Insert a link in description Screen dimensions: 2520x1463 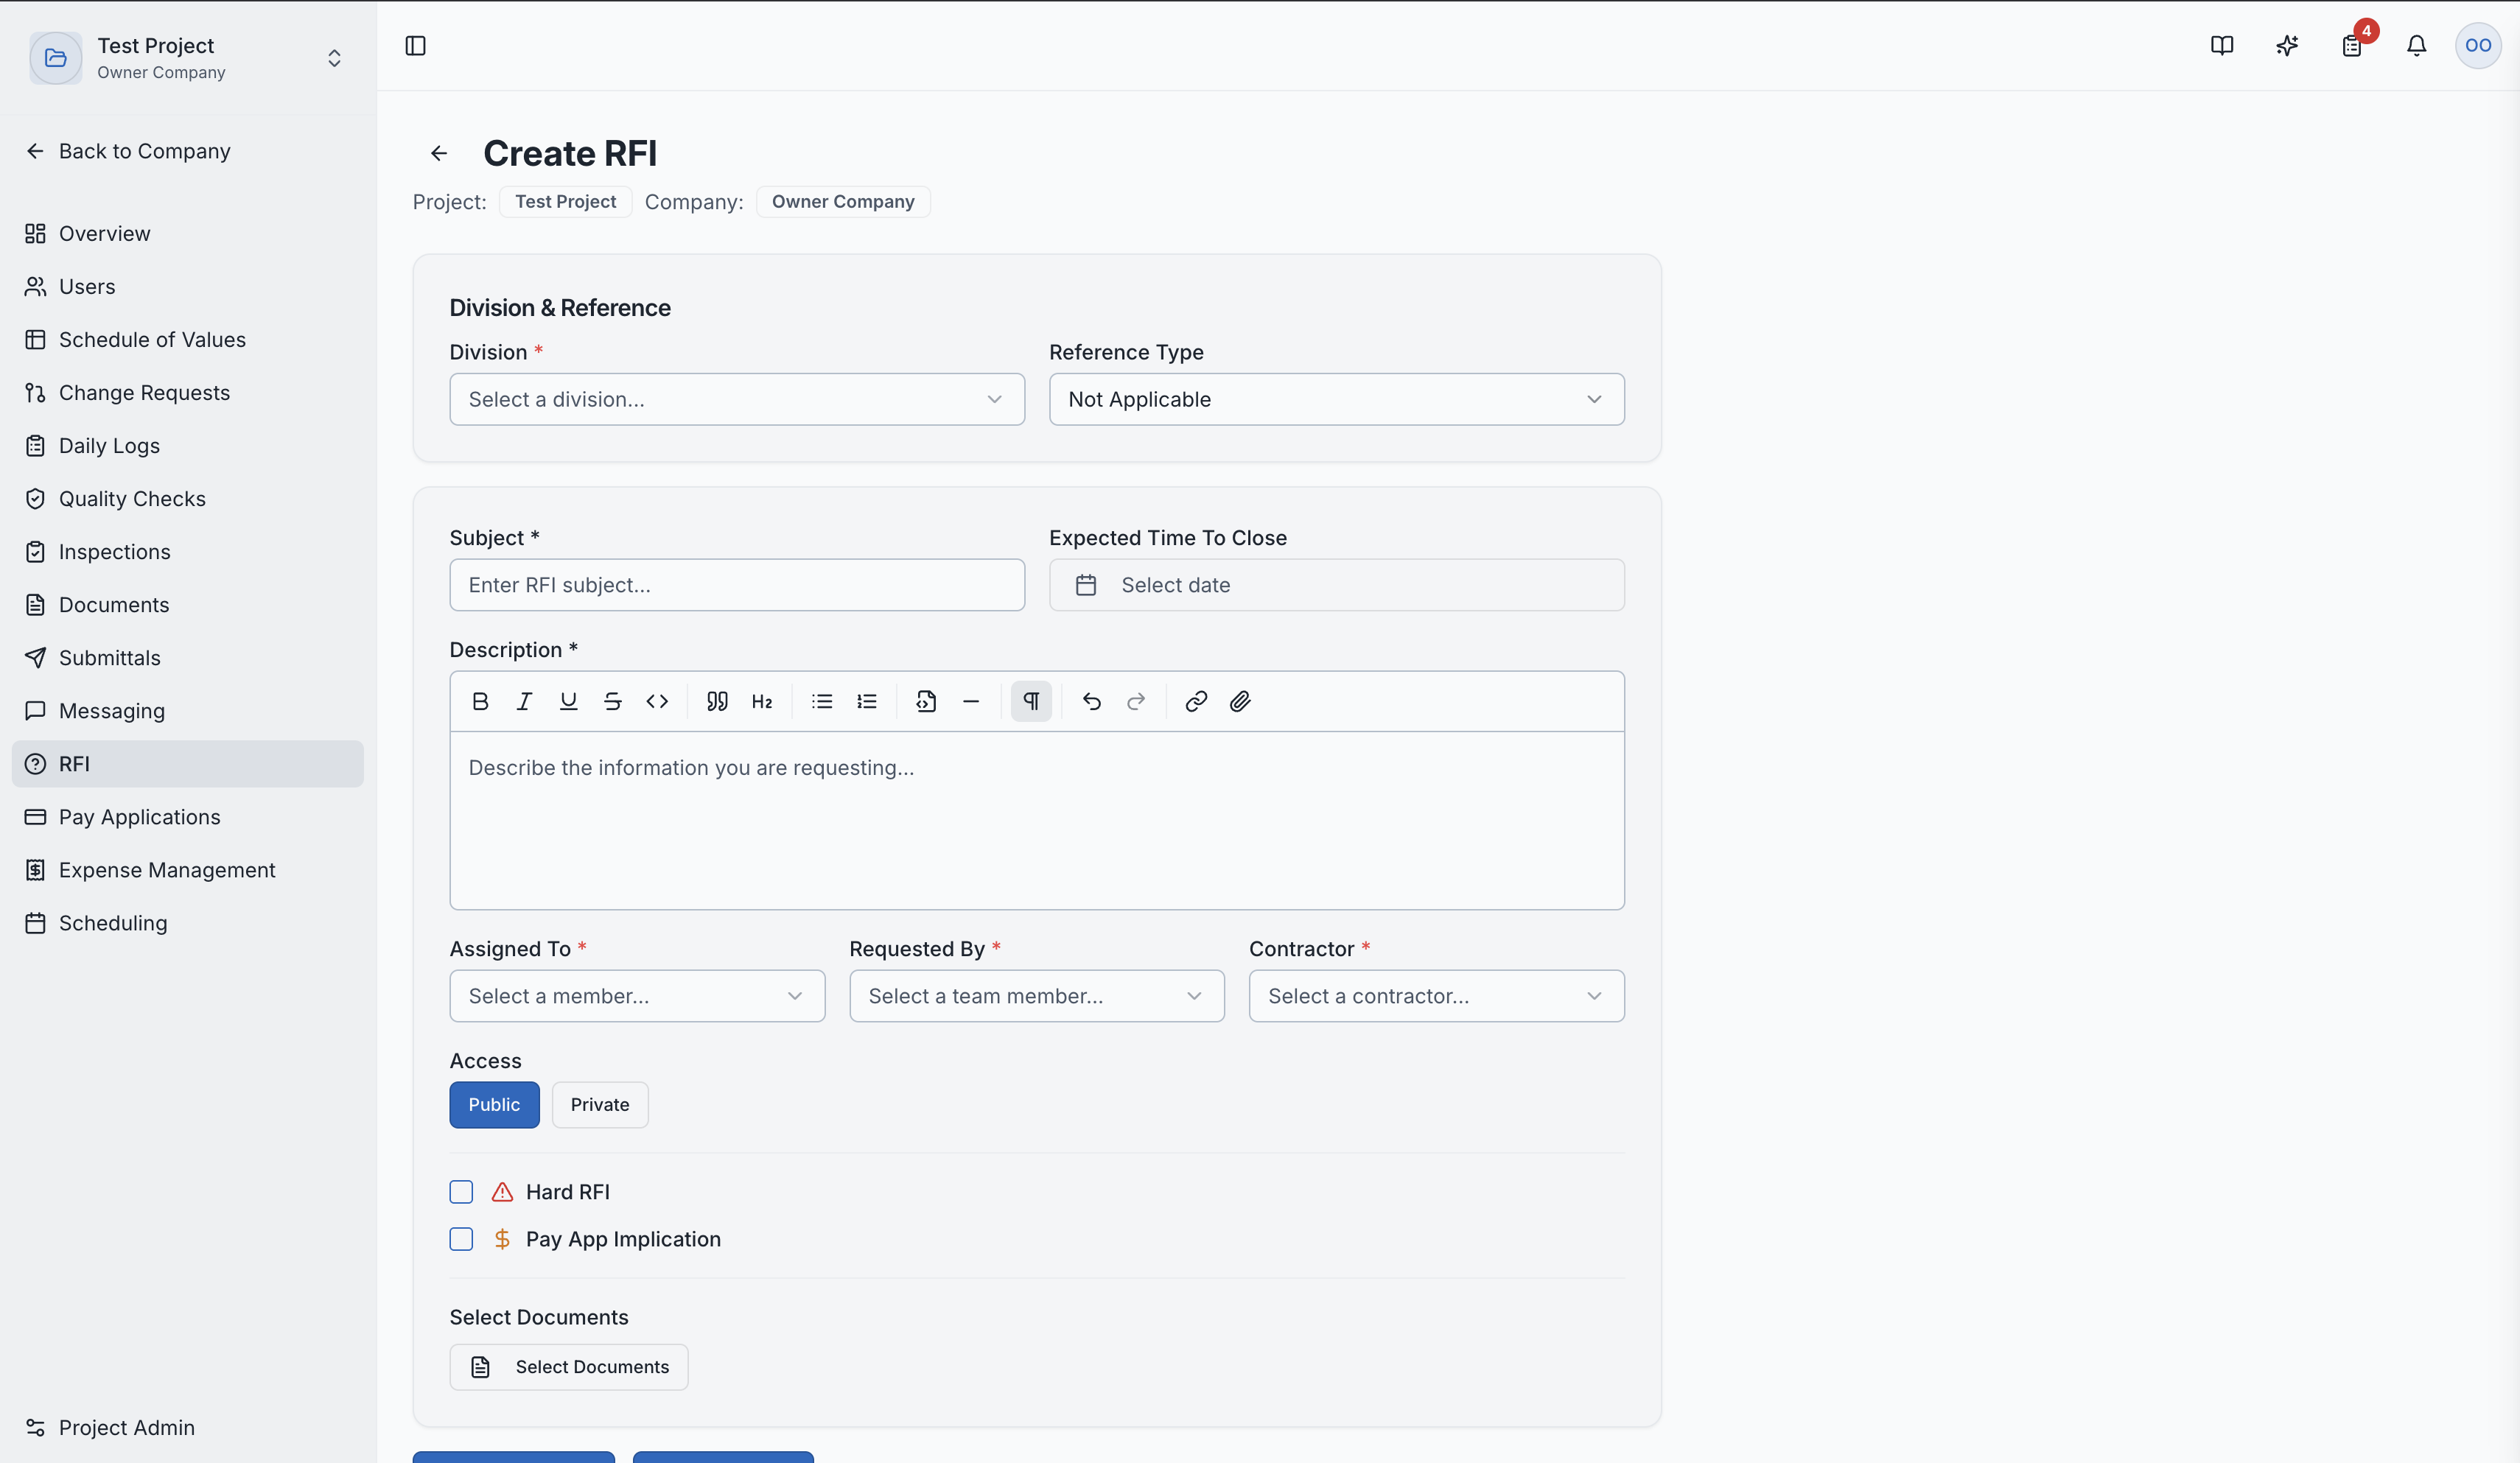[1196, 702]
